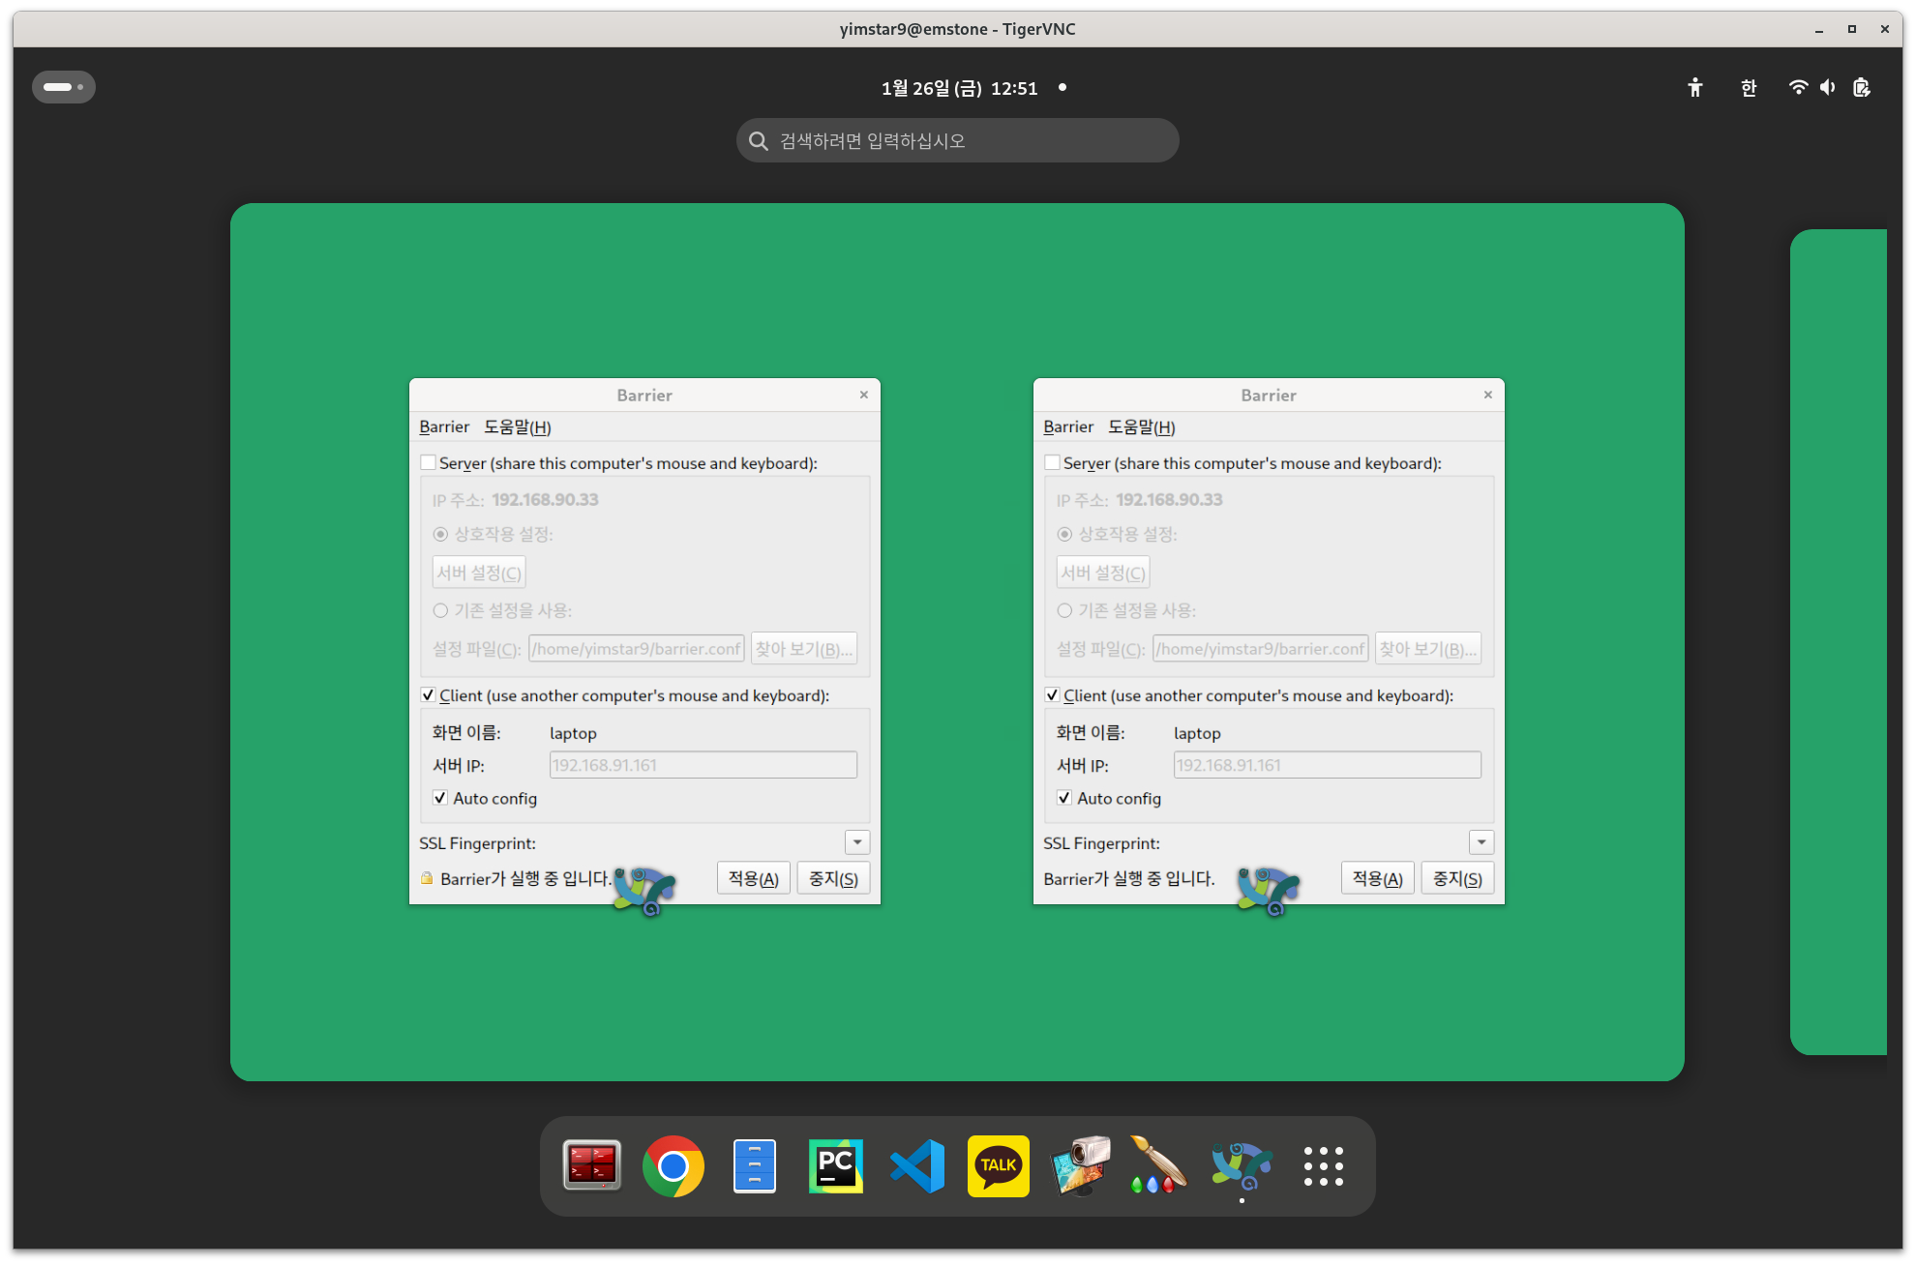Open the Files manager dock icon
Viewport: 1916px width, 1265px height.
point(755,1165)
